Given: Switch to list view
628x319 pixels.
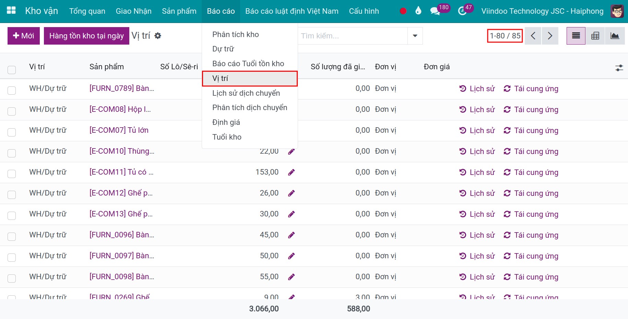Looking at the screenshot, I should pos(576,36).
